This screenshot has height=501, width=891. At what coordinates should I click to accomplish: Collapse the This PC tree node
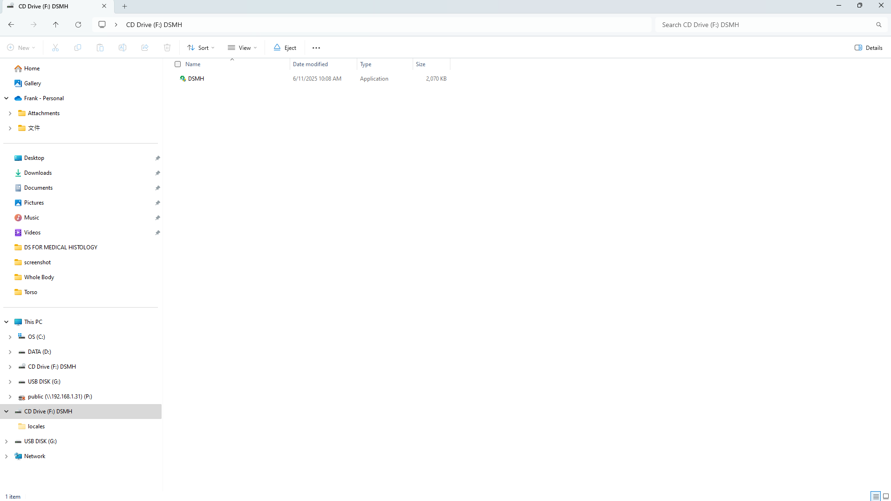(x=7, y=322)
